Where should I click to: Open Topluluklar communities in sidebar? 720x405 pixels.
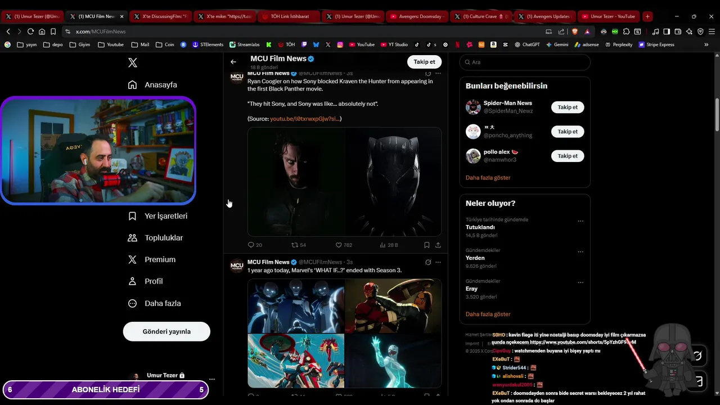155,238
